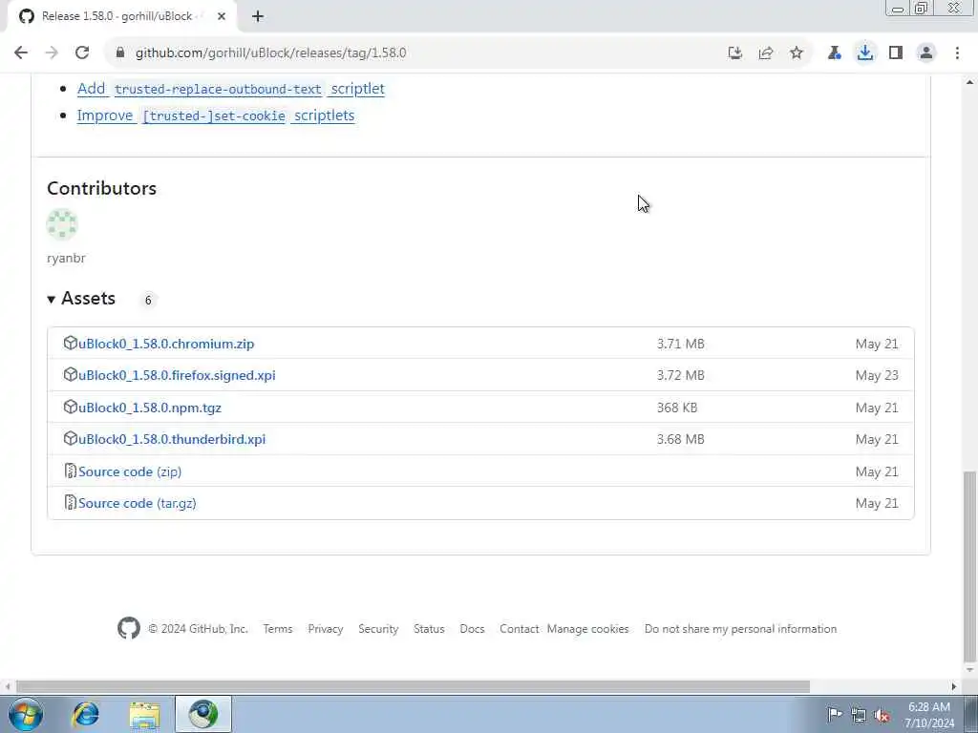
Task: Open the Docs footer link
Action: [472, 629]
